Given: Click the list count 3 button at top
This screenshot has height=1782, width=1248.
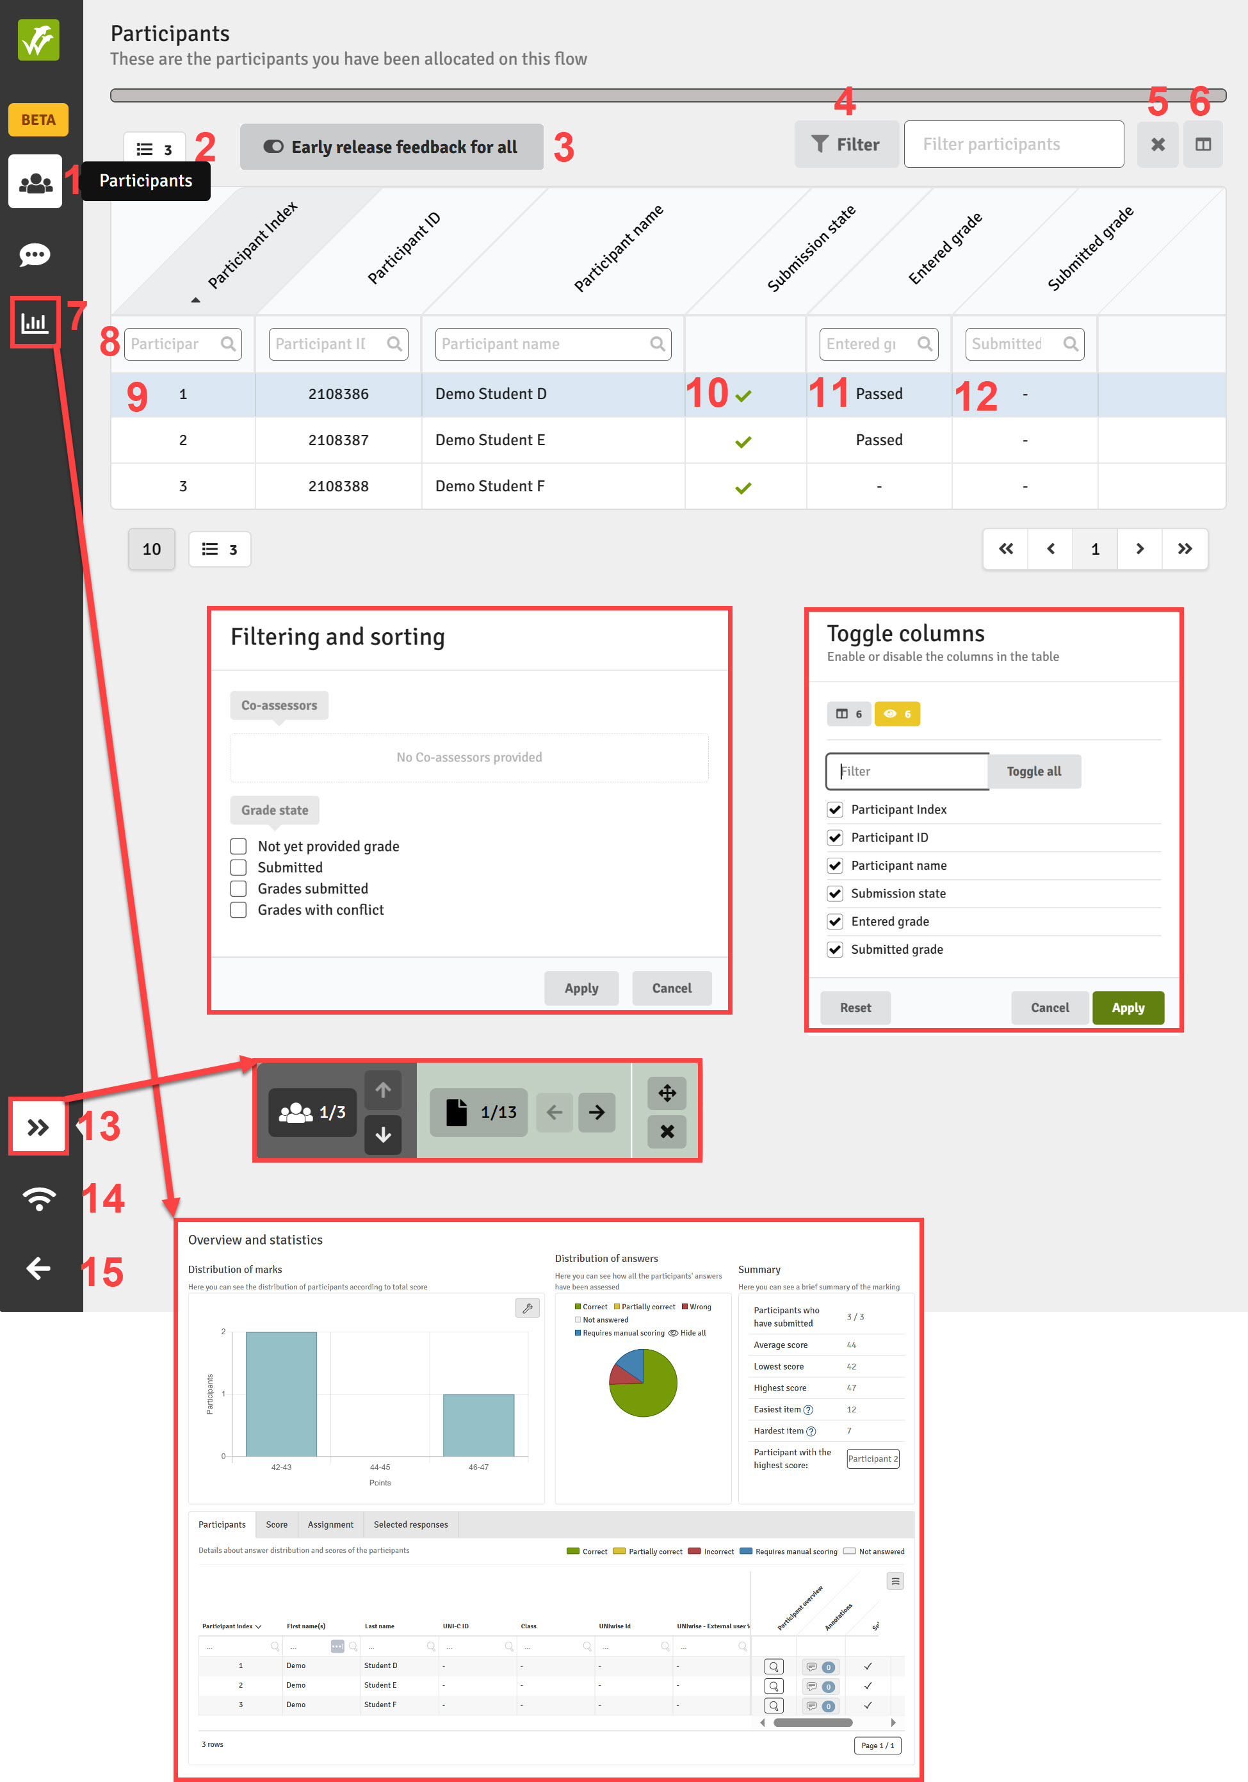Looking at the screenshot, I should 154,148.
